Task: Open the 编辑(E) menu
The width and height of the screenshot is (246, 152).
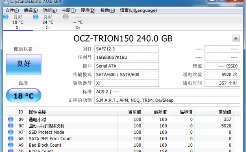Action: point(31,11)
